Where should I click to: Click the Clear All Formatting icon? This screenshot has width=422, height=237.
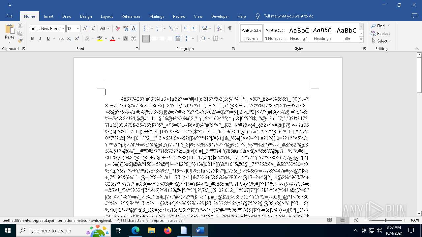point(118,29)
